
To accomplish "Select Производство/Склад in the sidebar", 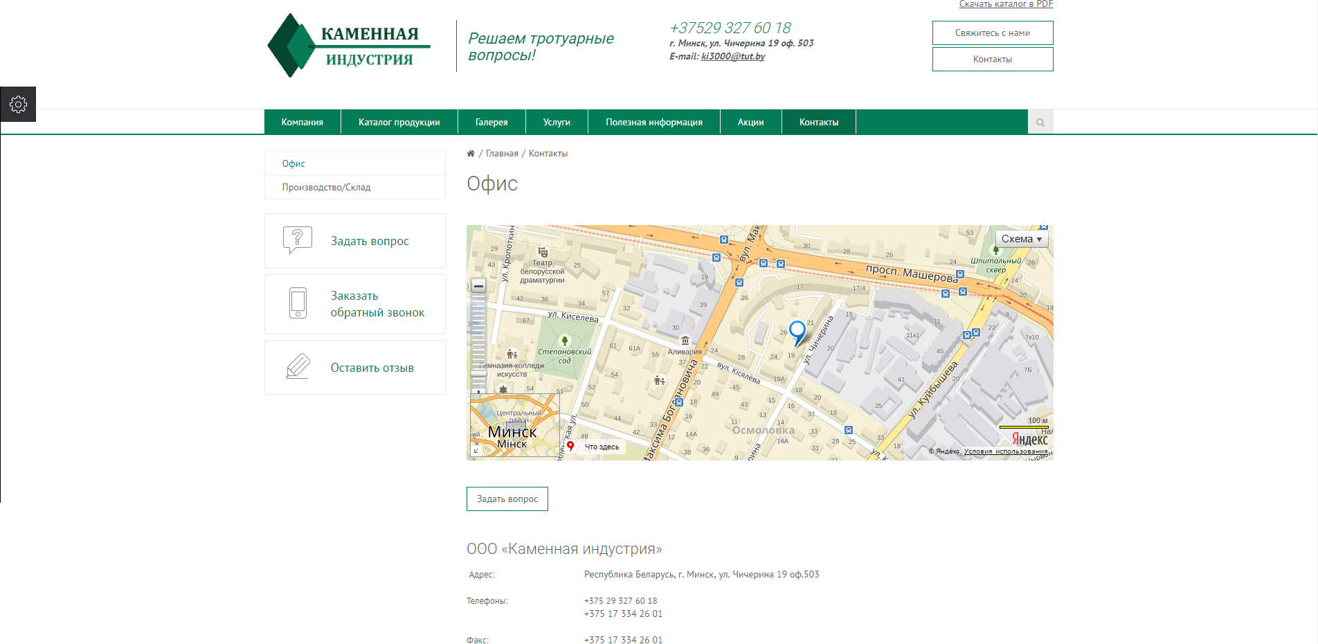I will point(326,188).
